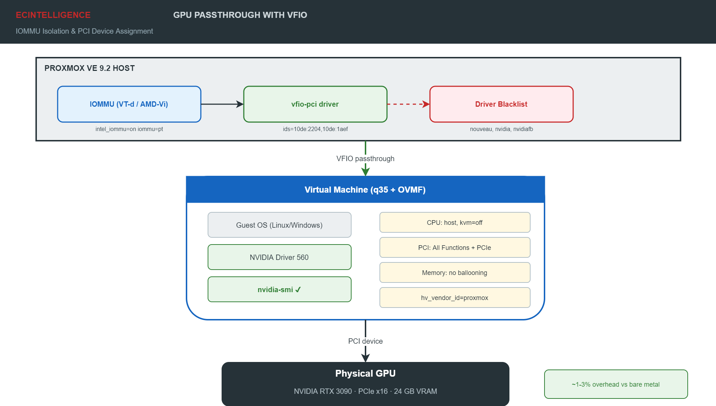Select the Driver Blacklist box
716x406 pixels.
pos(502,104)
